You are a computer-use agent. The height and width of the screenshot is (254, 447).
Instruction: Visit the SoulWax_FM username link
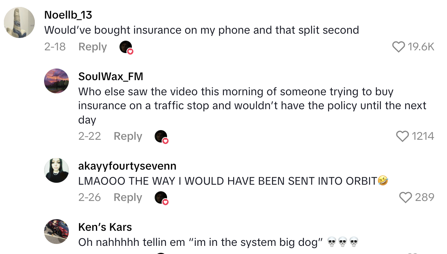tap(111, 77)
